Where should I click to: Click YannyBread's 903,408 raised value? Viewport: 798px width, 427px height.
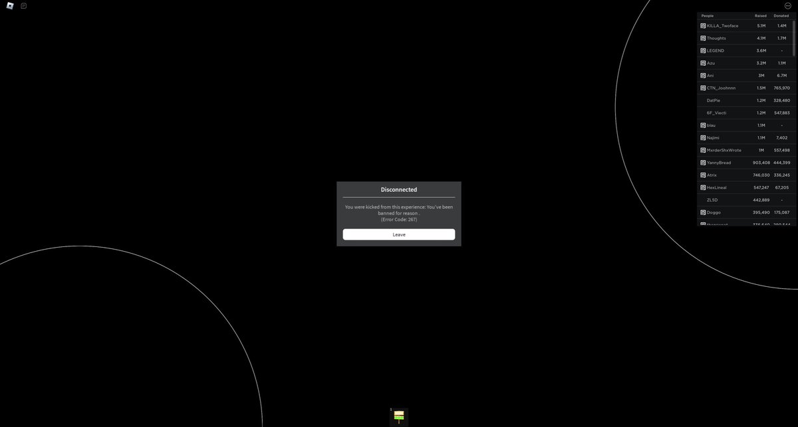[761, 163]
